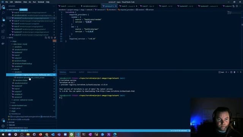This screenshot has width=243, height=137.
Task: Switch to .terraform.lock.hcl editor tab
Action: (x=89, y=6)
